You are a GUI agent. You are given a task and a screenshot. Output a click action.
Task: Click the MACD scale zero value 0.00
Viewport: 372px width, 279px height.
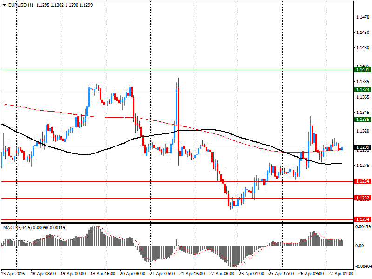[x=359, y=246]
